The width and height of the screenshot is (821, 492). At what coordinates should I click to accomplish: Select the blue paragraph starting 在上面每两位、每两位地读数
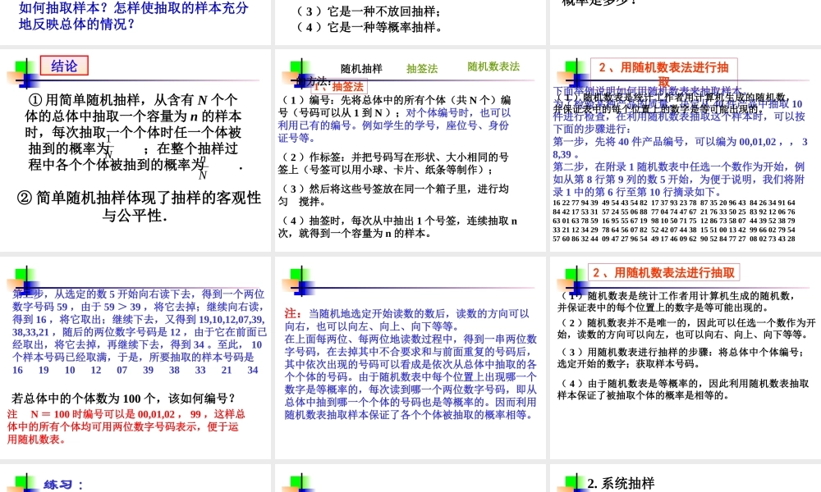410,376
